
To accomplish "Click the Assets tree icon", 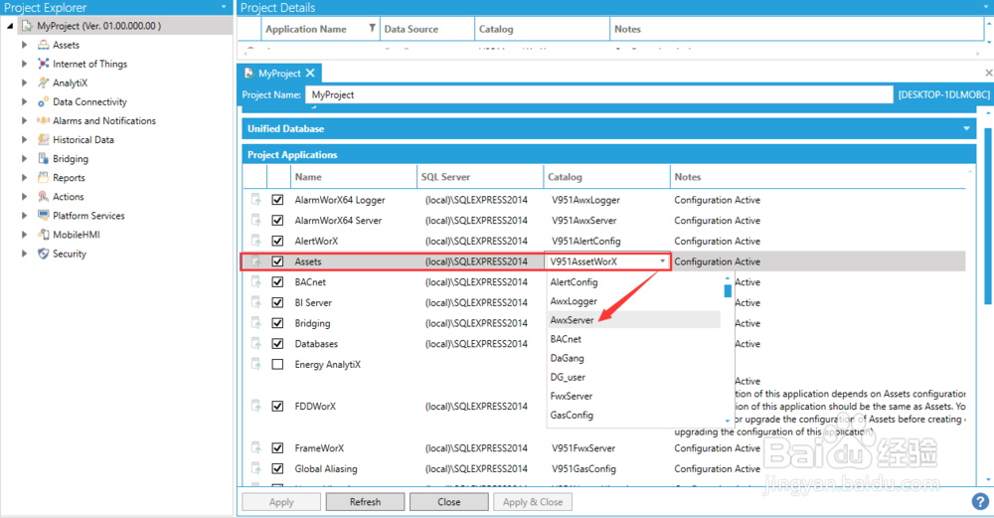I will (43, 45).
